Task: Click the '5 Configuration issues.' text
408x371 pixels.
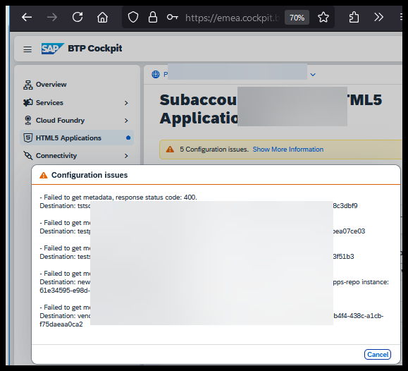Action: point(214,150)
